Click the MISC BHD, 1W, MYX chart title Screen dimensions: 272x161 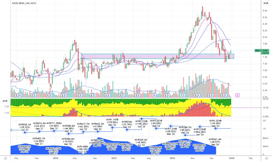point(24,3)
